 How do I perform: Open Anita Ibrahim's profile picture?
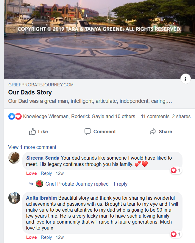pyautogui.click(x=14, y=198)
